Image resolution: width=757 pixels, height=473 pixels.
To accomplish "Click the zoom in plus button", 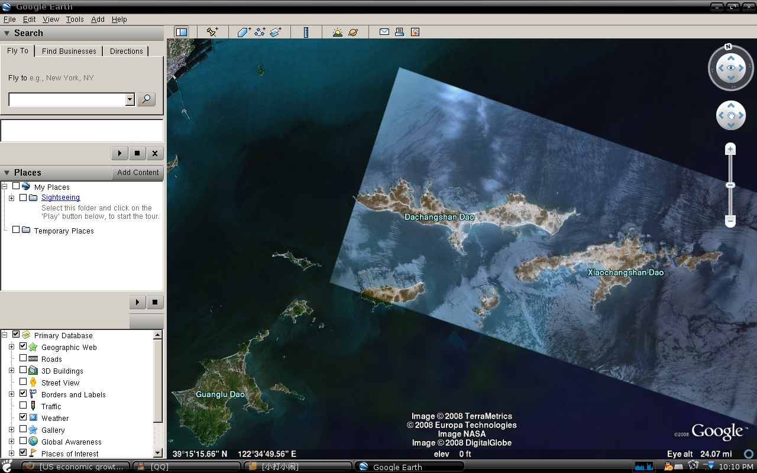I will (x=730, y=149).
